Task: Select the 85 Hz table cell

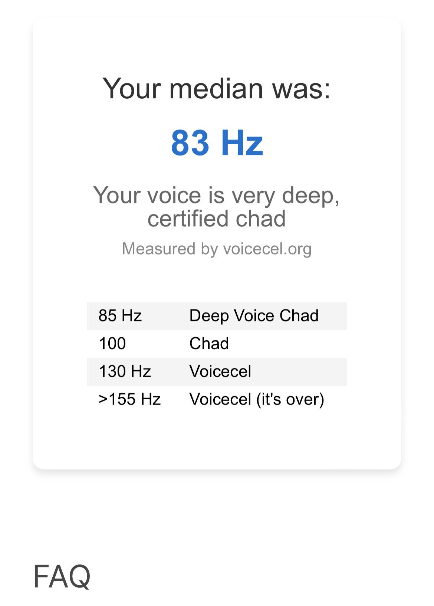Action: tap(120, 316)
